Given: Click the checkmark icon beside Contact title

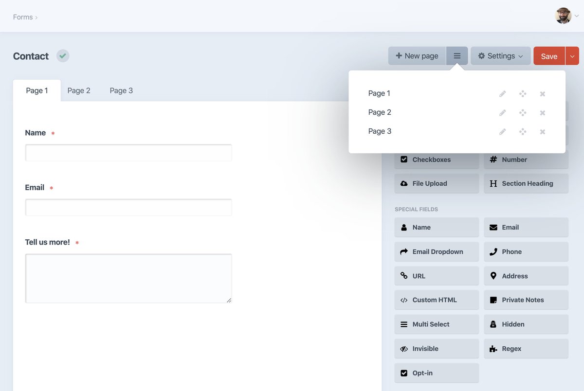Looking at the screenshot, I should pyautogui.click(x=62, y=55).
